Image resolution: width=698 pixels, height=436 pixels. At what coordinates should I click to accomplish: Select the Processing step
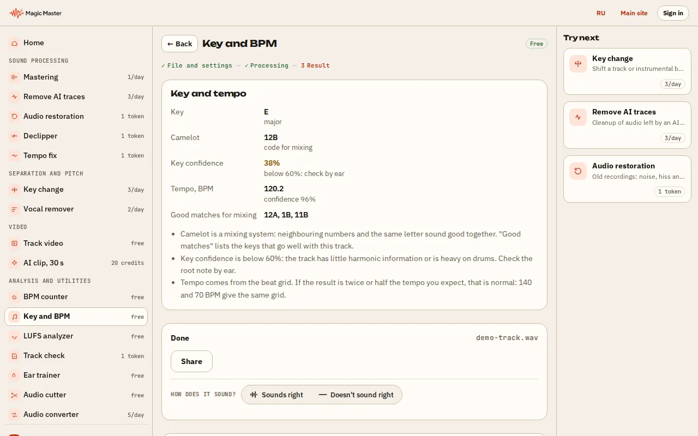[x=266, y=65]
